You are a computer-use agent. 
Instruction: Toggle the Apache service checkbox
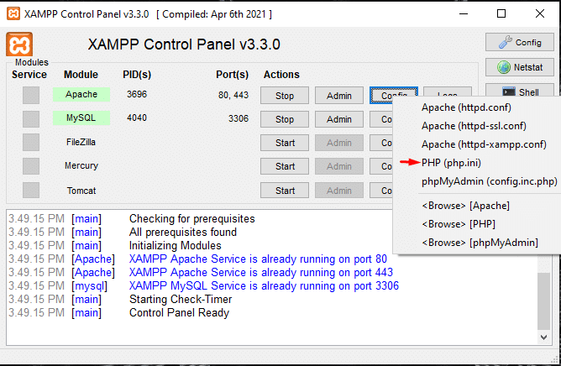click(31, 95)
